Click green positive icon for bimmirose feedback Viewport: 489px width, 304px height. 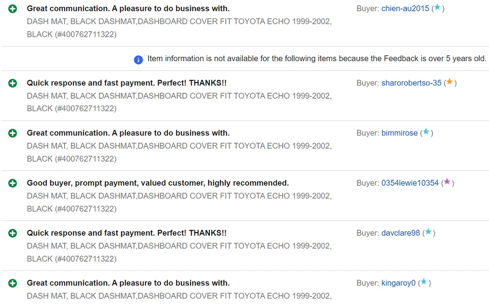(13, 133)
